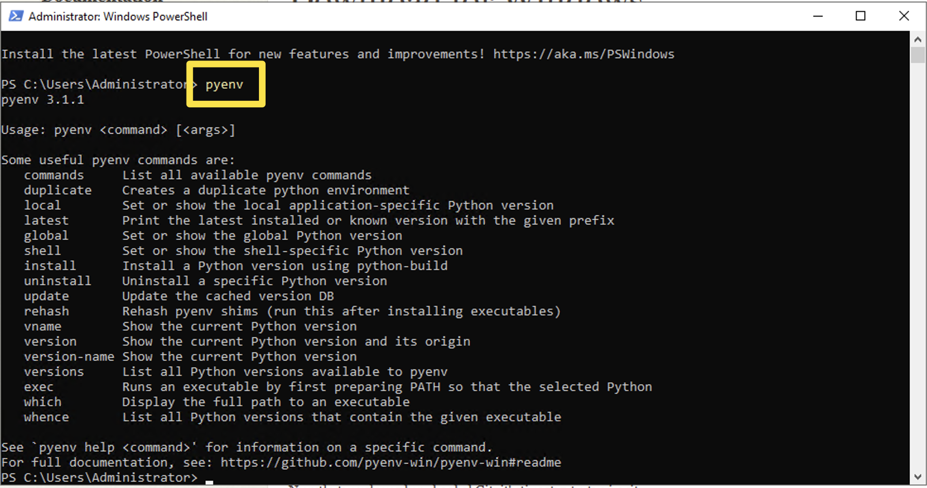Click the PowerShell icon in title bar
This screenshot has height=488, width=927.
pos(16,16)
